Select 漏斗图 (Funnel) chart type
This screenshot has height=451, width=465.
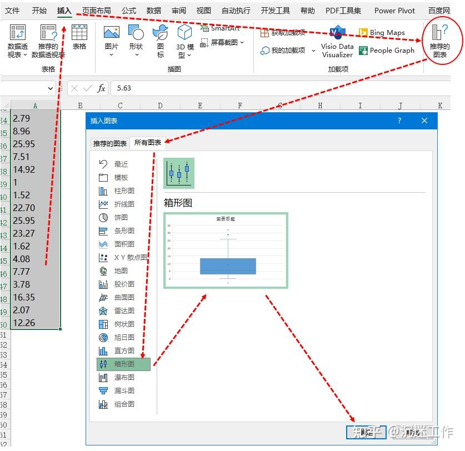pos(124,391)
